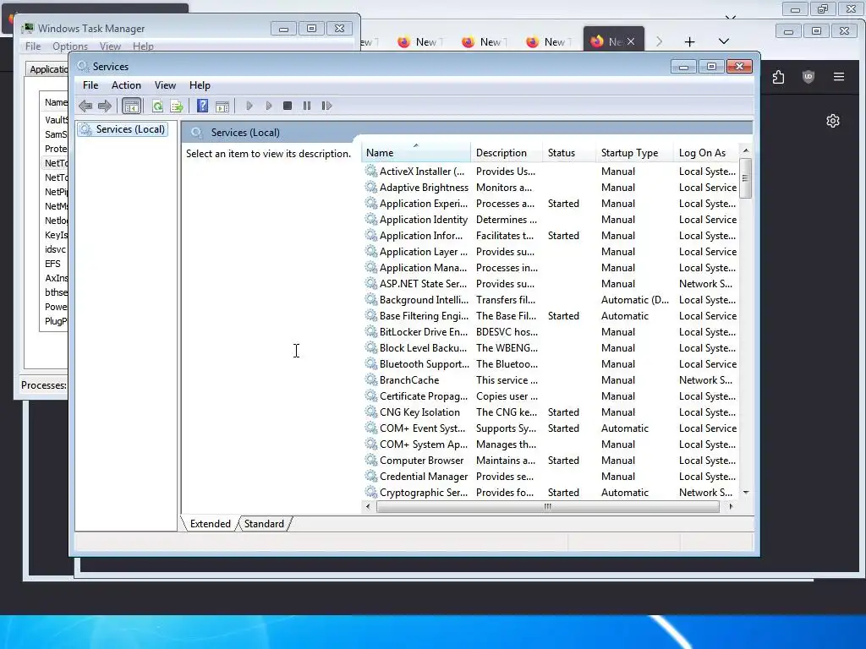Close the active Firefox tab
This screenshot has height=649, width=866.
631,41
